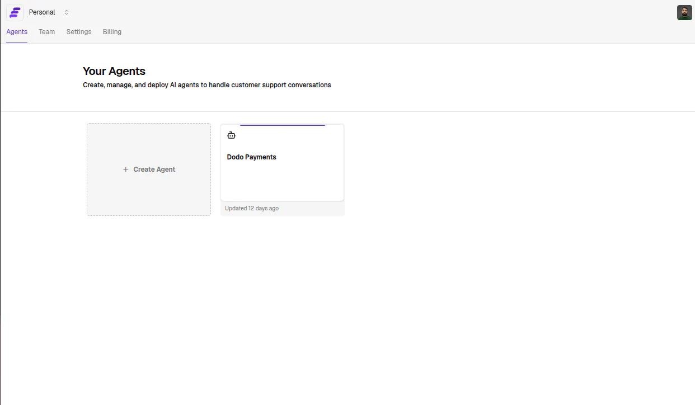Click the Create Agent card
This screenshot has height=405, width=695.
(x=149, y=169)
